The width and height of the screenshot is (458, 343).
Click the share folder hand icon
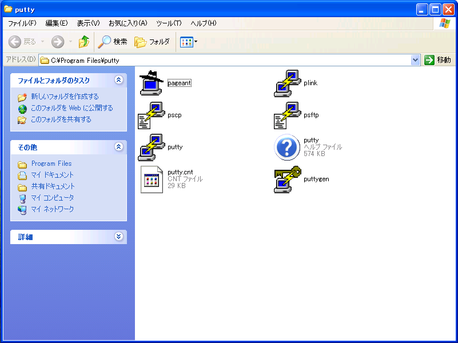[x=22, y=120]
